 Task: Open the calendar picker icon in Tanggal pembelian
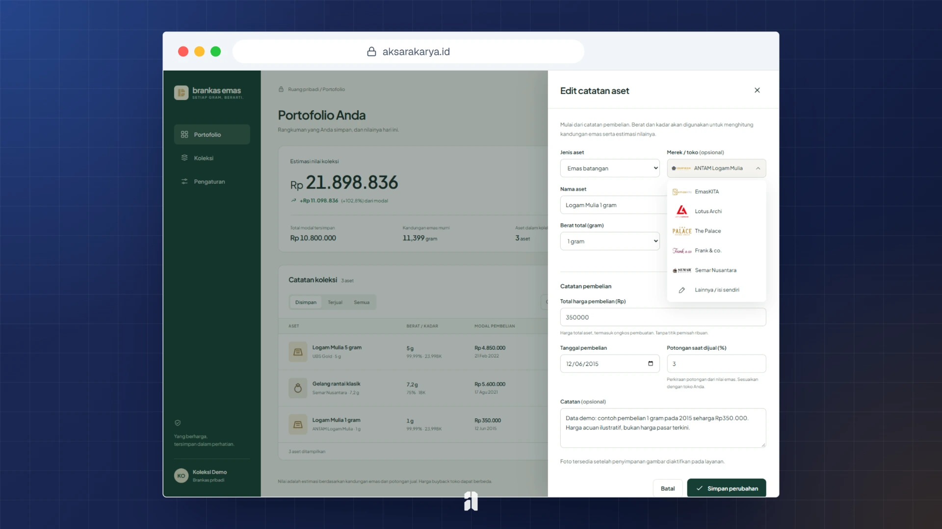click(651, 363)
